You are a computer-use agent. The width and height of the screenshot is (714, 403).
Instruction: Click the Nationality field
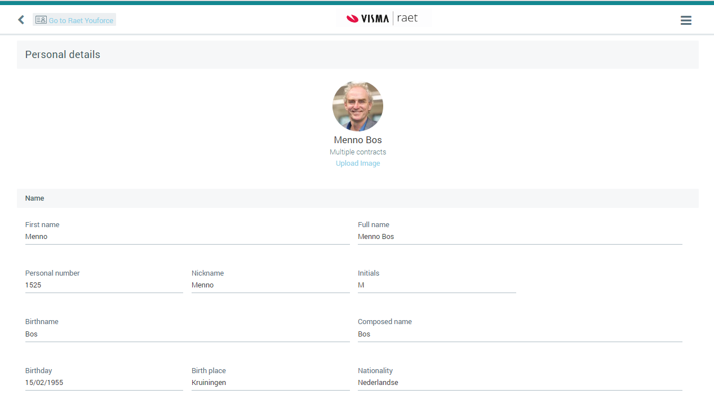(520, 383)
